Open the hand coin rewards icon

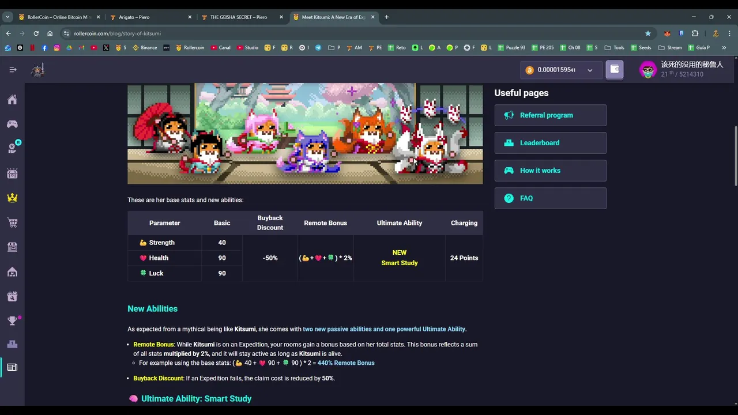coord(12,149)
